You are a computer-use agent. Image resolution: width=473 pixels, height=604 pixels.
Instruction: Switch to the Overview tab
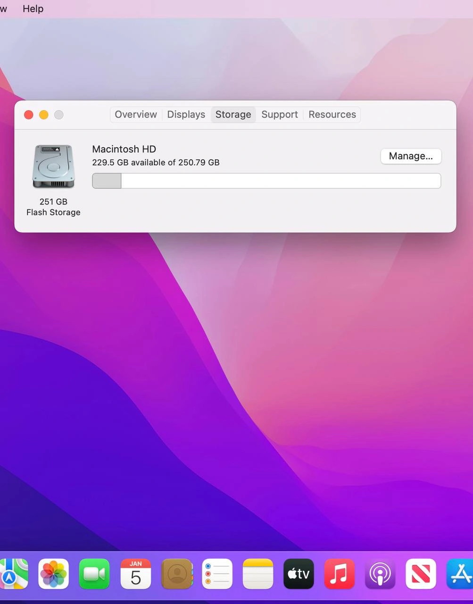tap(136, 115)
